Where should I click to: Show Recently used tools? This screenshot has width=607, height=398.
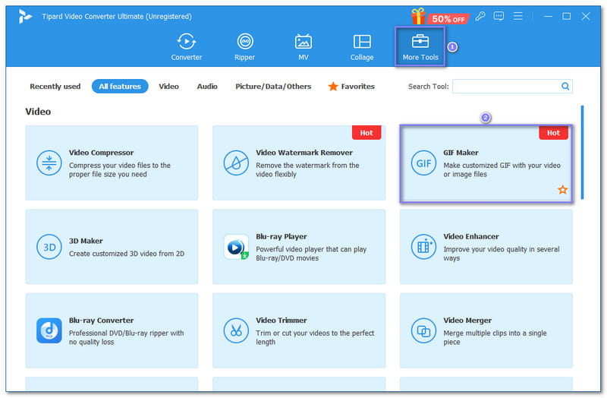coord(55,86)
